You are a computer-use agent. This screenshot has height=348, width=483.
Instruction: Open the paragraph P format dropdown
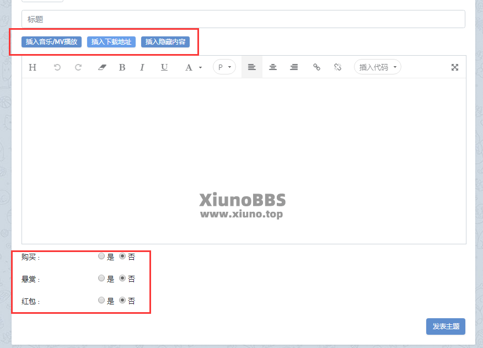point(224,67)
